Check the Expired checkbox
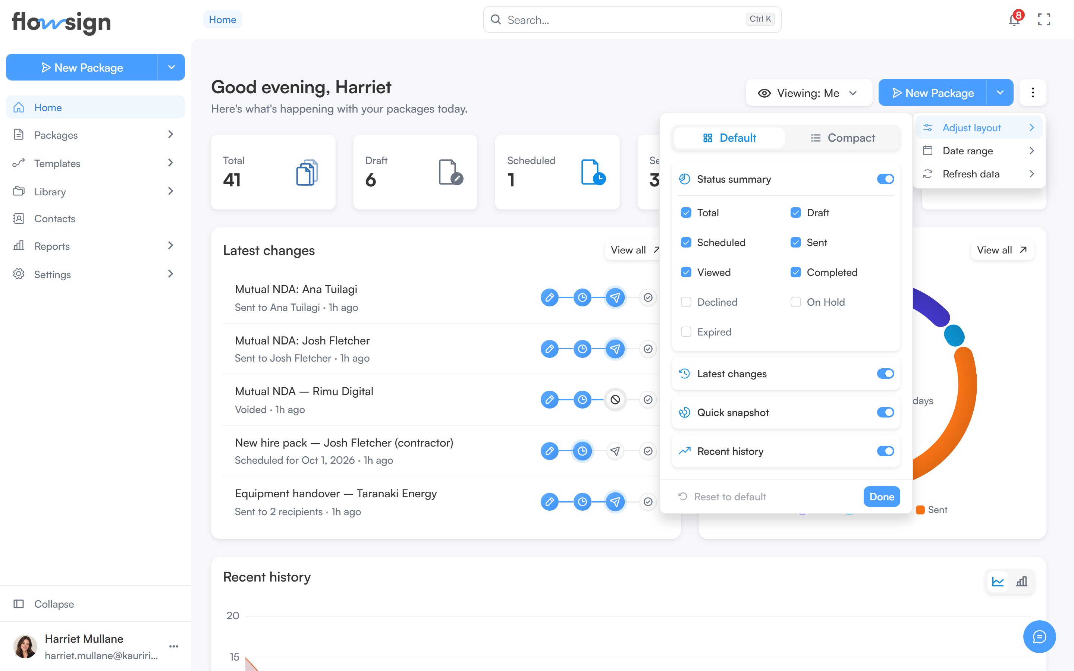 coord(686,332)
